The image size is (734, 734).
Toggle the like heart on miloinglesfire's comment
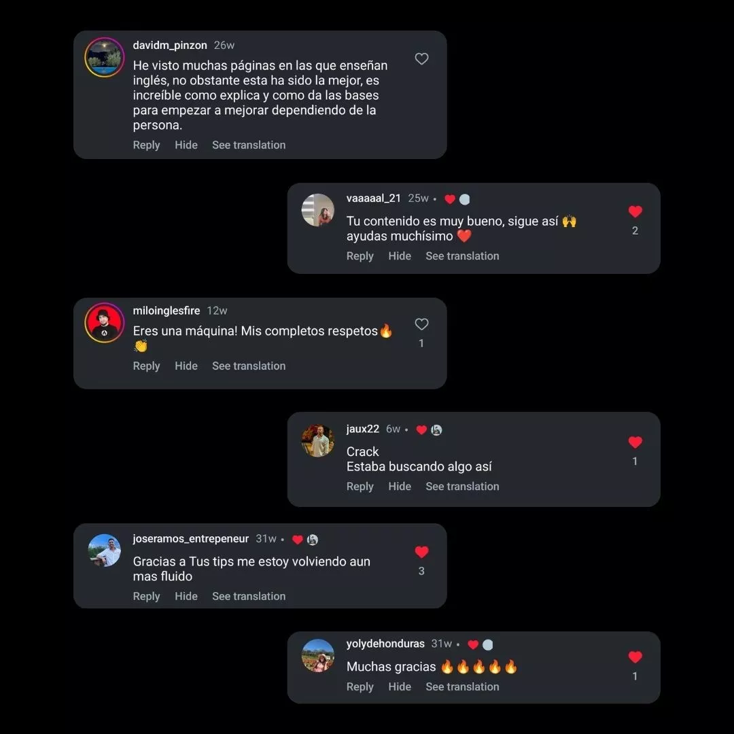point(421,324)
